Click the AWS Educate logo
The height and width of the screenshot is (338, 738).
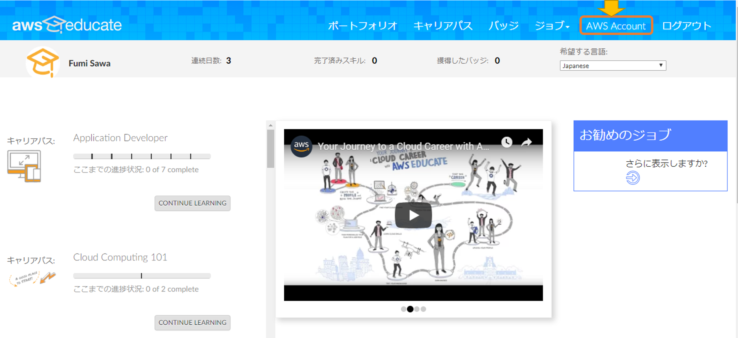pos(67,25)
